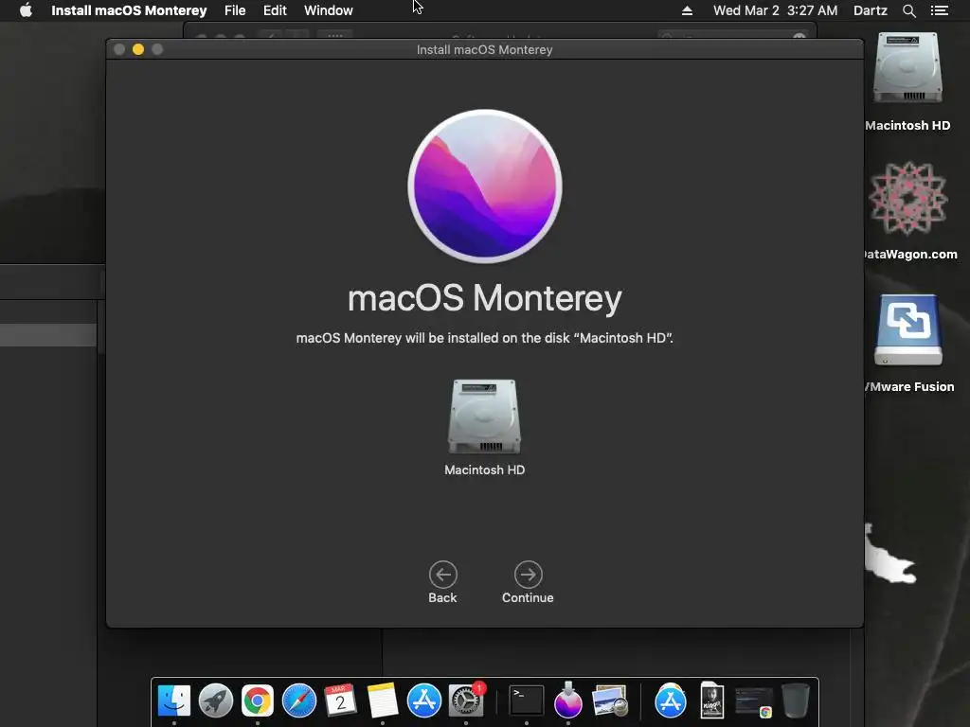Open Notification Center list icon
Screen dimensions: 970x727
(x=939, y=10)
